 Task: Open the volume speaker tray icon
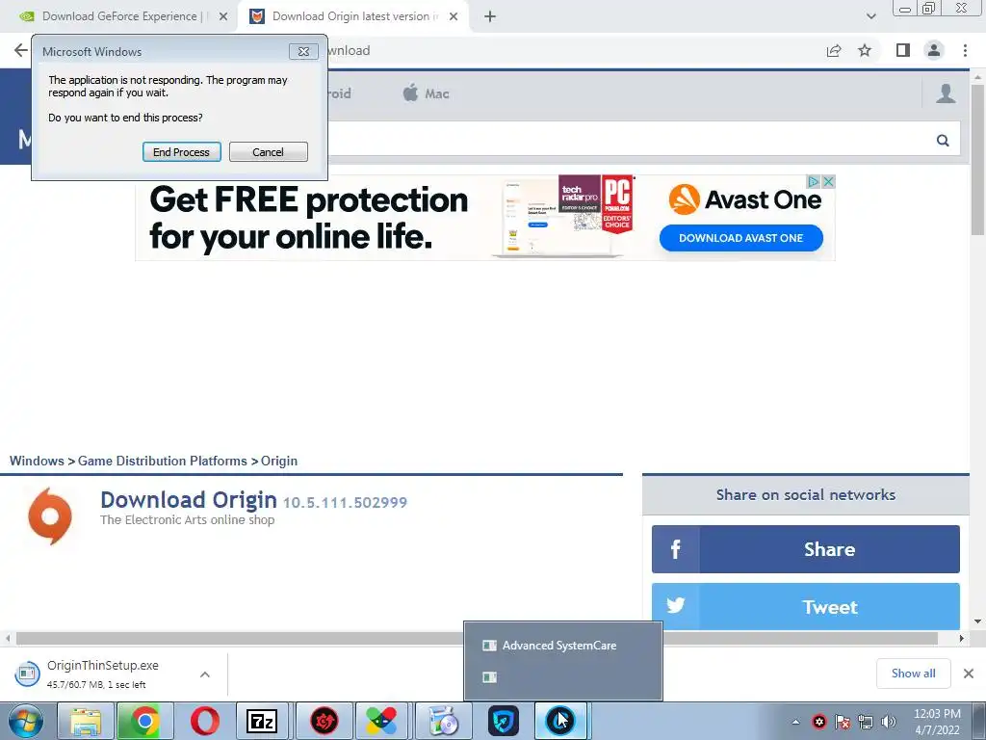pyautogui.click(x=889, y=722)
